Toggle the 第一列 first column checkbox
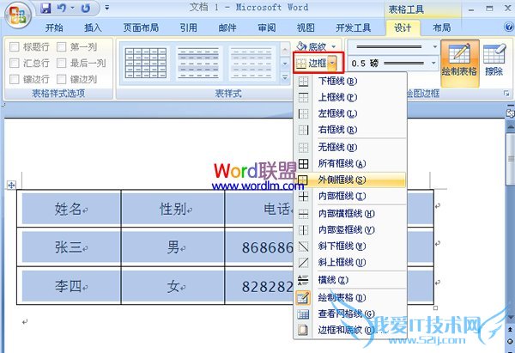515x353 pixels. point(62,47)
